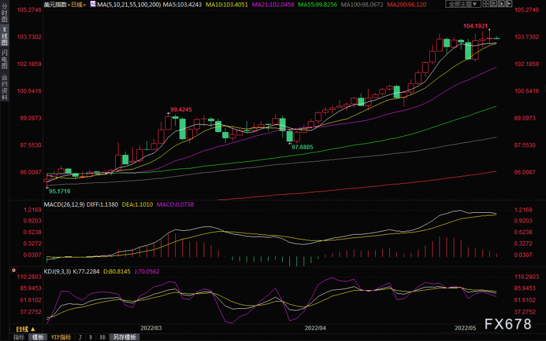The width and height of the screenshot is (546, 341).
Task: Click the MA55:99.8256 value
Action: coord(318,4)
